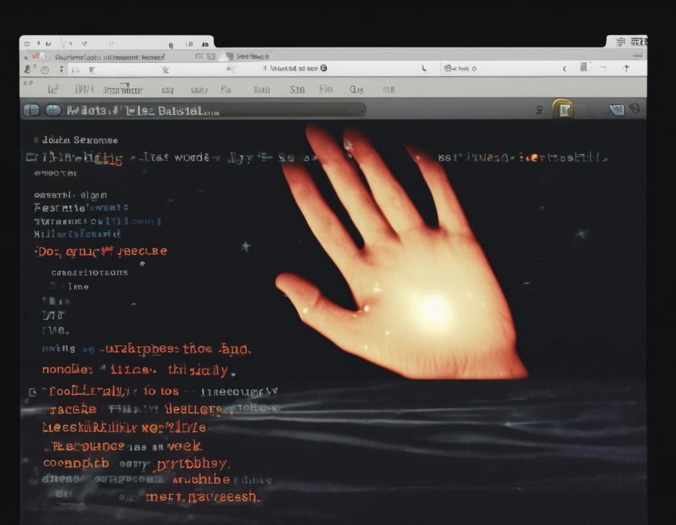
Task: Toggle the small square marker before 'Jduta Sexsmse'
Action: (34, 140)
